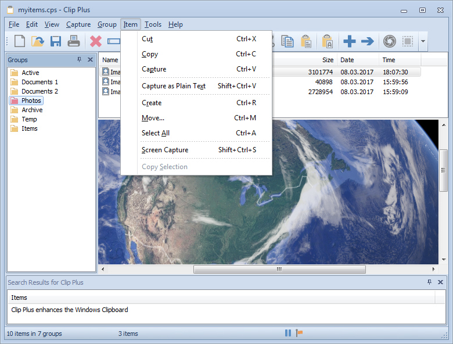Choose Capture as Plain Text menu entry

click(x=174, y=86)
